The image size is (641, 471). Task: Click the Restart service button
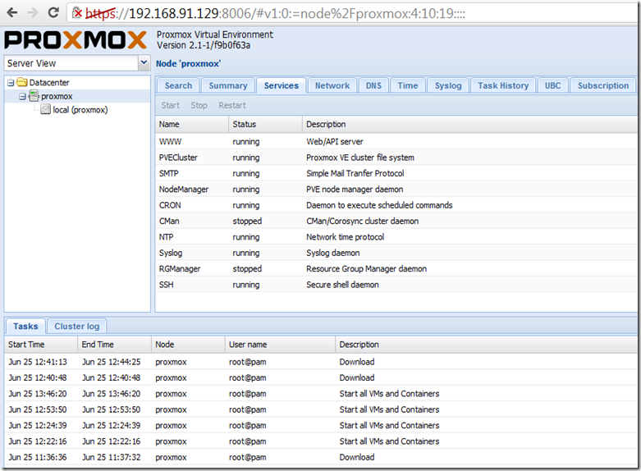click(232, 106)
